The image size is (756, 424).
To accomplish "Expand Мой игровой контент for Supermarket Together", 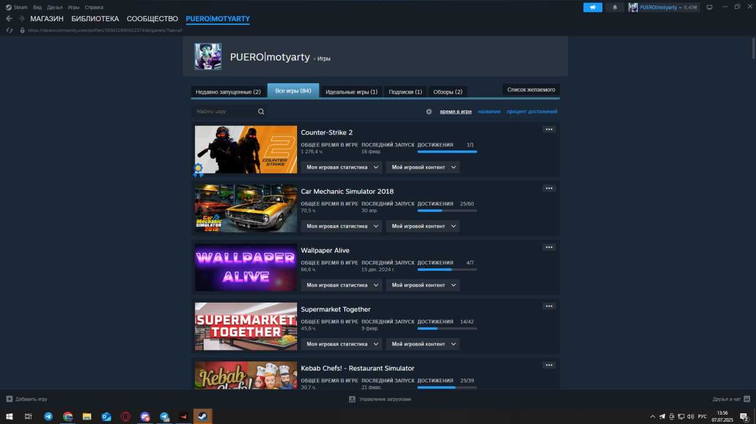I will coord(423,344).
